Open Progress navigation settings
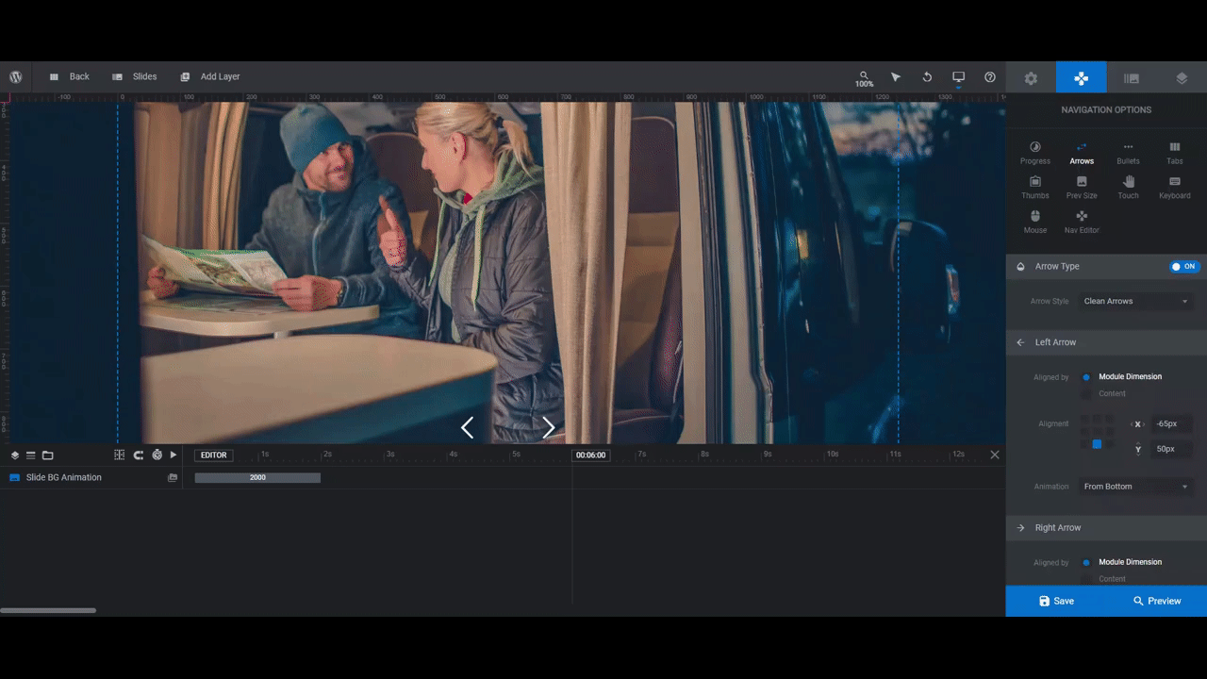1207x679 pixels. tap(1034, 153)
